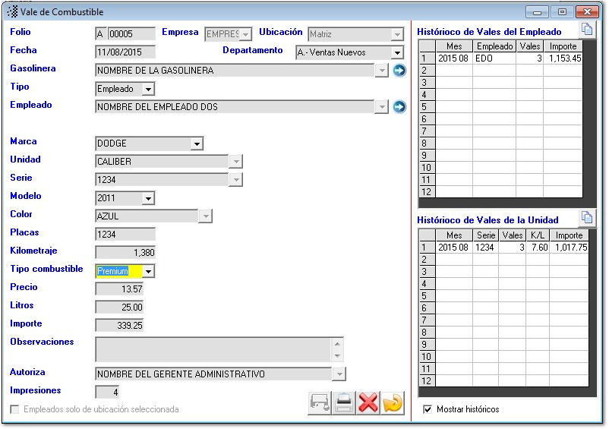This screenshot has width=609, height=429.
Task: Select the 1,017.75 importe cell
Action: pos(569,248)
